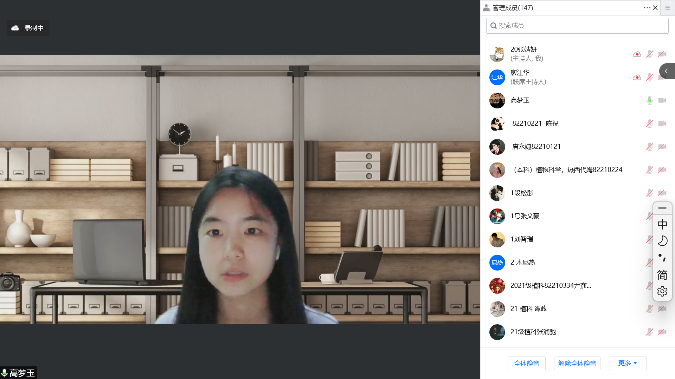Open the 更多 dropdown menu
This screenshot has width=675, height=379.
pos(628,363)
